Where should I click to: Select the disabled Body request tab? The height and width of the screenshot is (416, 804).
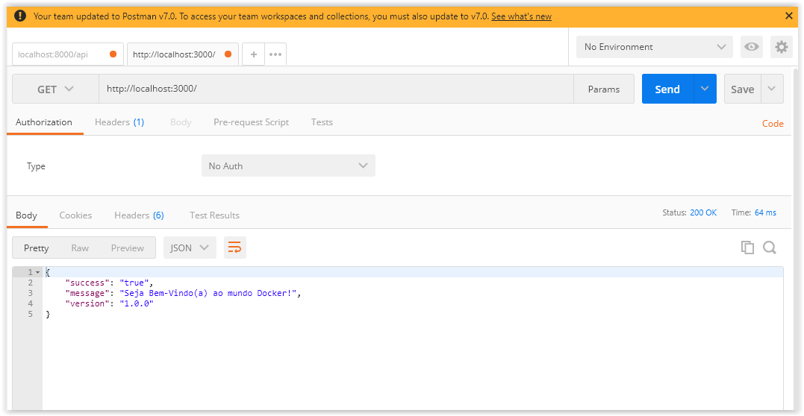tap(181, 122)
